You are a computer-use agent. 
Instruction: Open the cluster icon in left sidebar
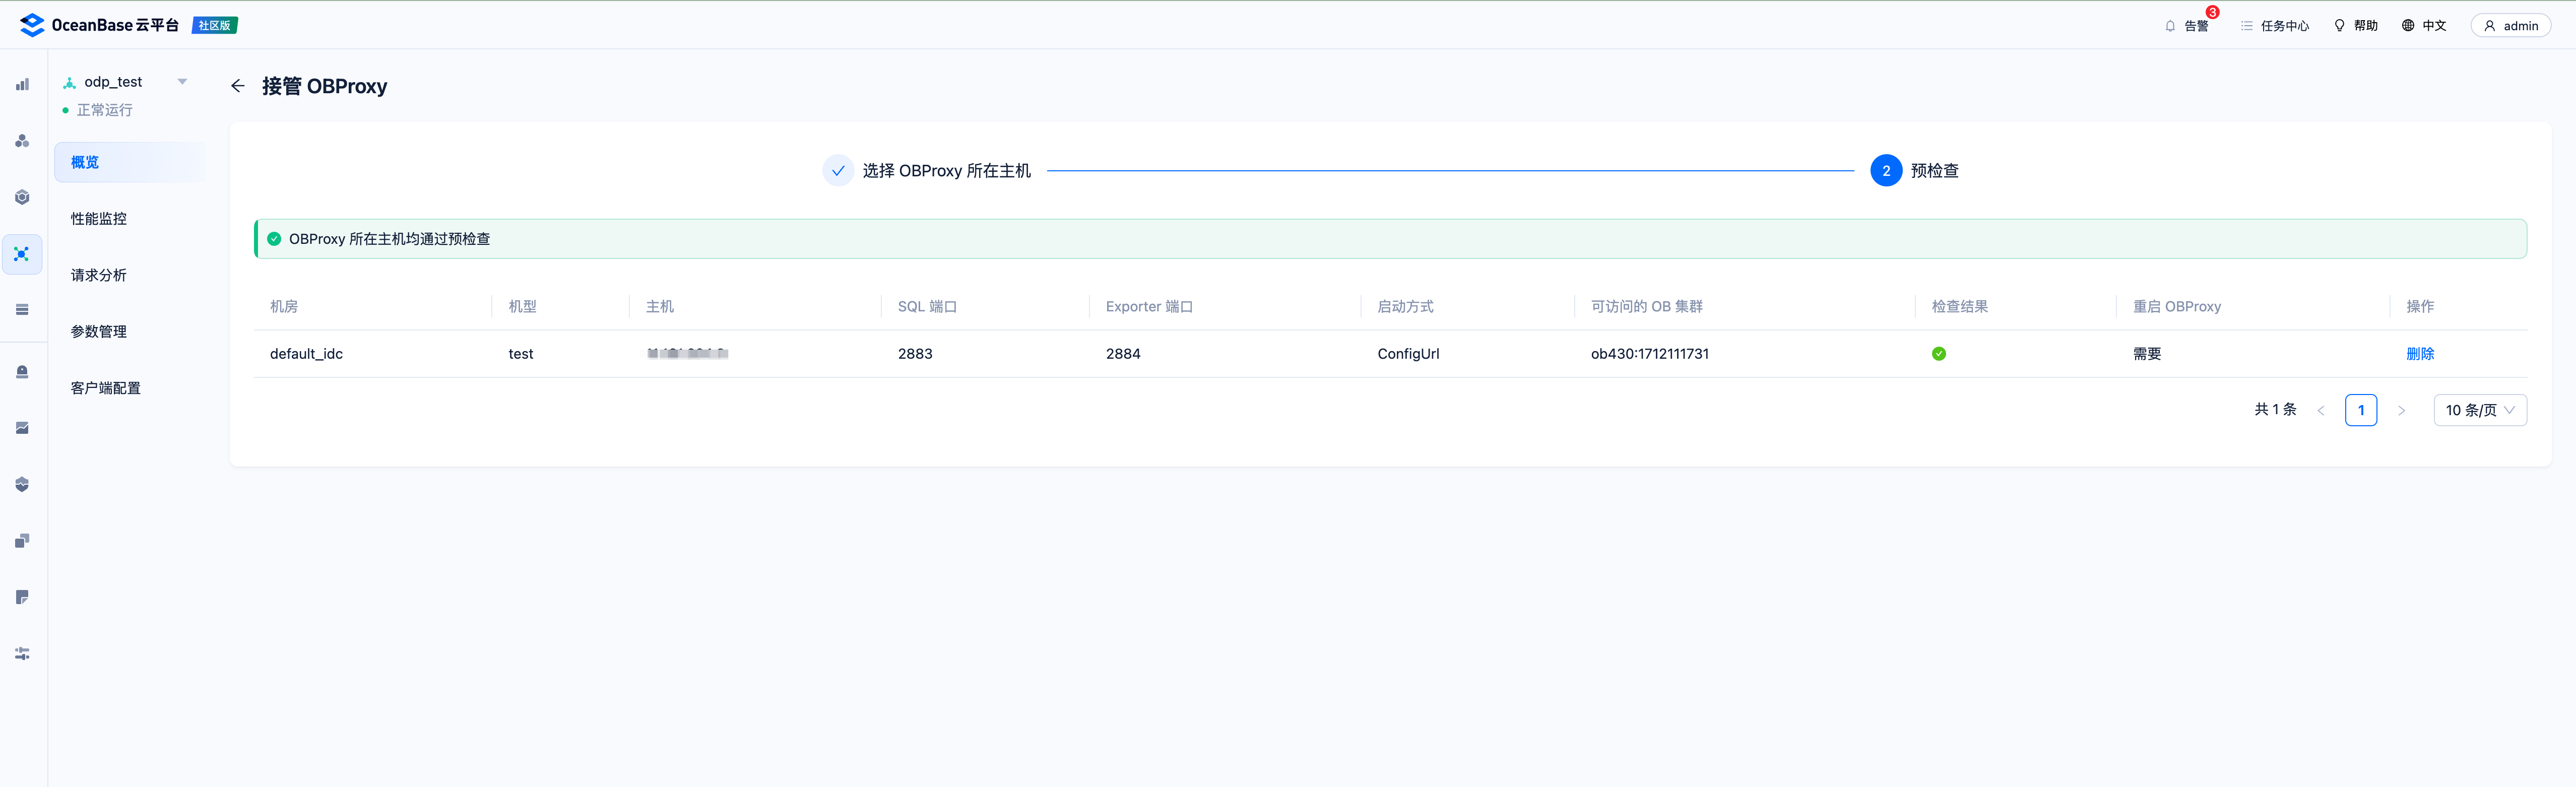22,141
